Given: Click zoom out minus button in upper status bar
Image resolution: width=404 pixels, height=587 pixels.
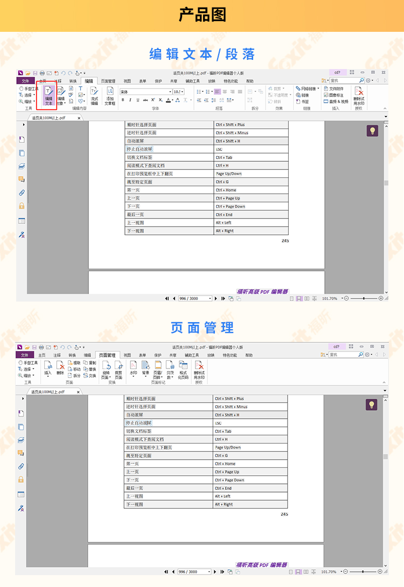Looking at the screenshot, I should [x=346, y=298].
